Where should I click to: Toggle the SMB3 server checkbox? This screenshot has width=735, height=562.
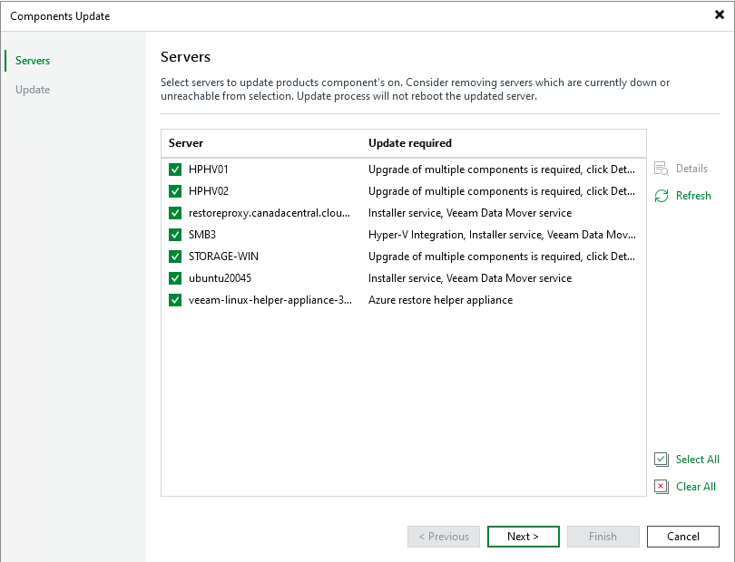tap(175, 235)
